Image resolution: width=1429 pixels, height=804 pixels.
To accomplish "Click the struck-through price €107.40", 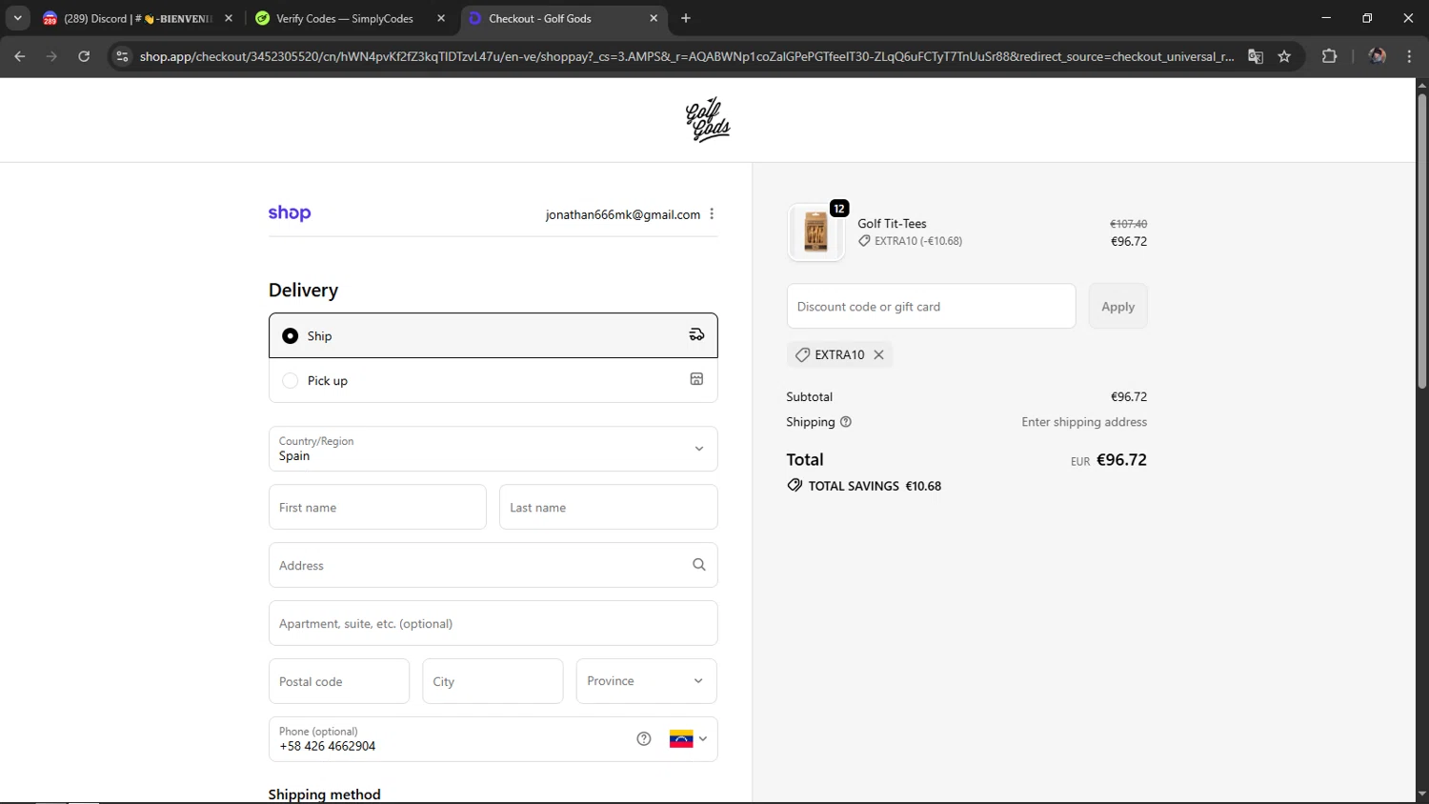I will pos(1128,224).
